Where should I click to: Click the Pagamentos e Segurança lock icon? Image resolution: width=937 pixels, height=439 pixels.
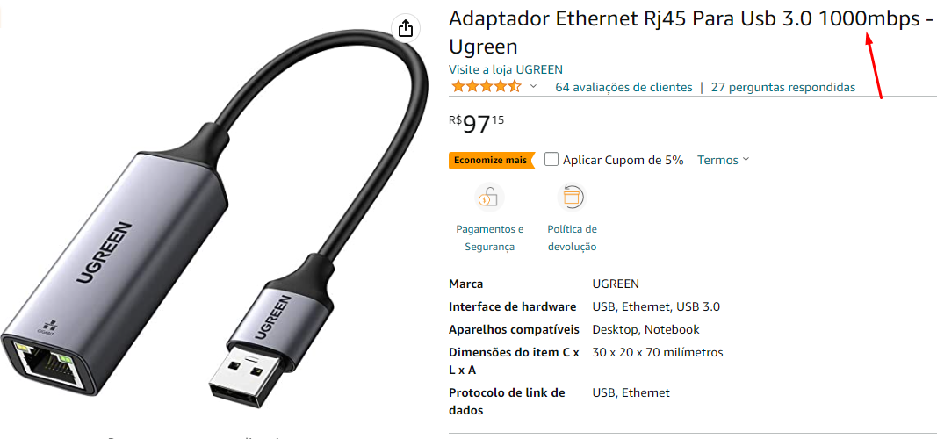coord(489,197)
